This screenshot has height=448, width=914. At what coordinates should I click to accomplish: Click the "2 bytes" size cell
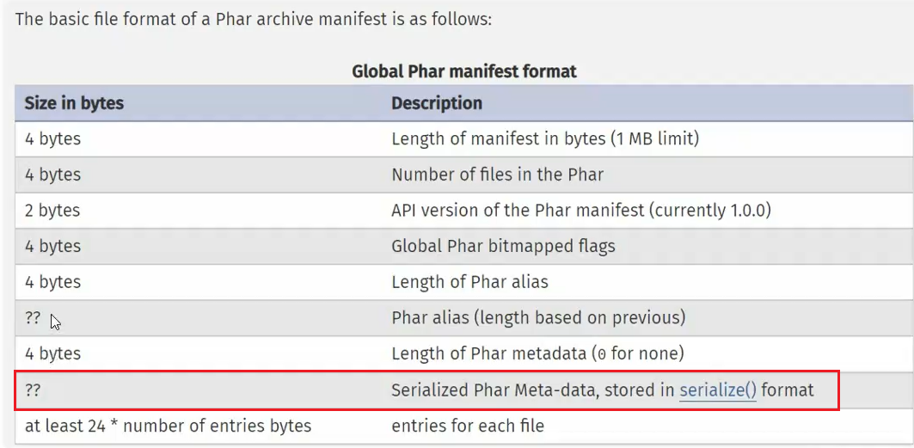point(52,211)
